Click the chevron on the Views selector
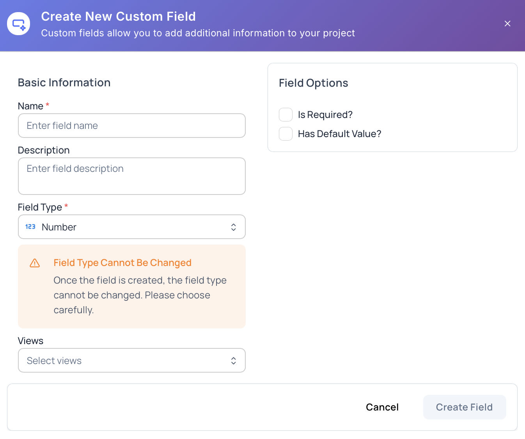The width and height of the screenshot is (525, 439). [233, 360]
